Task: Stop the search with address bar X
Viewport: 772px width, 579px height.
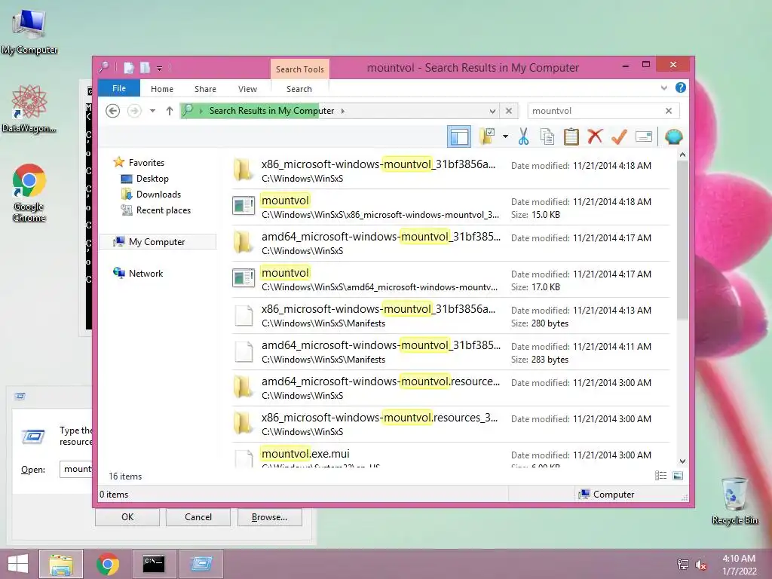Action: coord(509,111)
